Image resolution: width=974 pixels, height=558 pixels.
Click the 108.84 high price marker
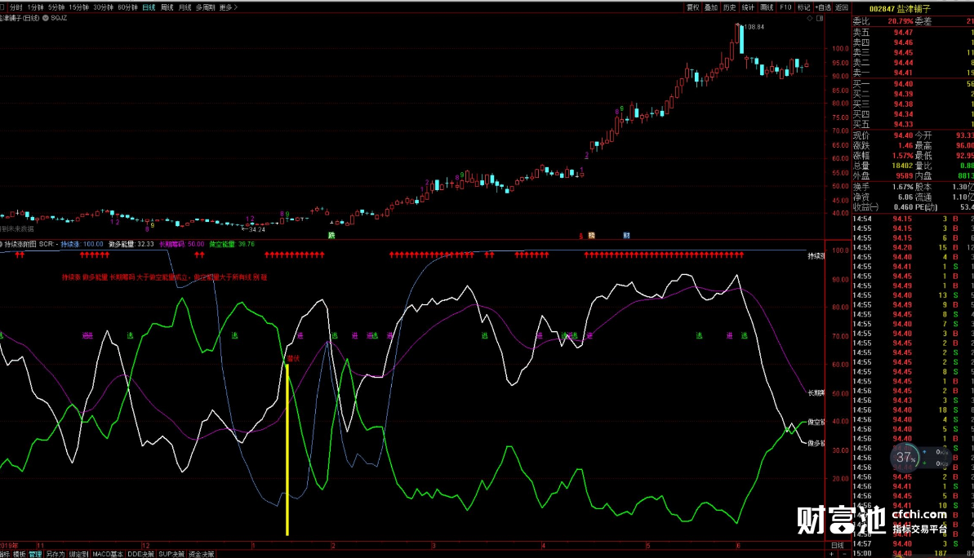click(754, 27)
